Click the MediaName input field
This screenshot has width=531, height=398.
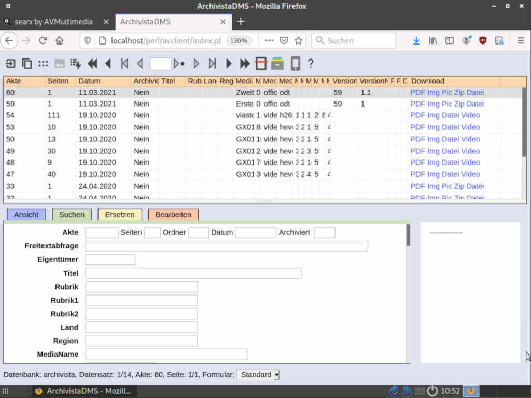[x=166, y=355]
